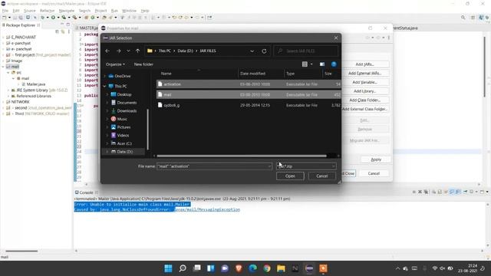
Task: Open Eclipse Project menu
Action: coord(101,11)
